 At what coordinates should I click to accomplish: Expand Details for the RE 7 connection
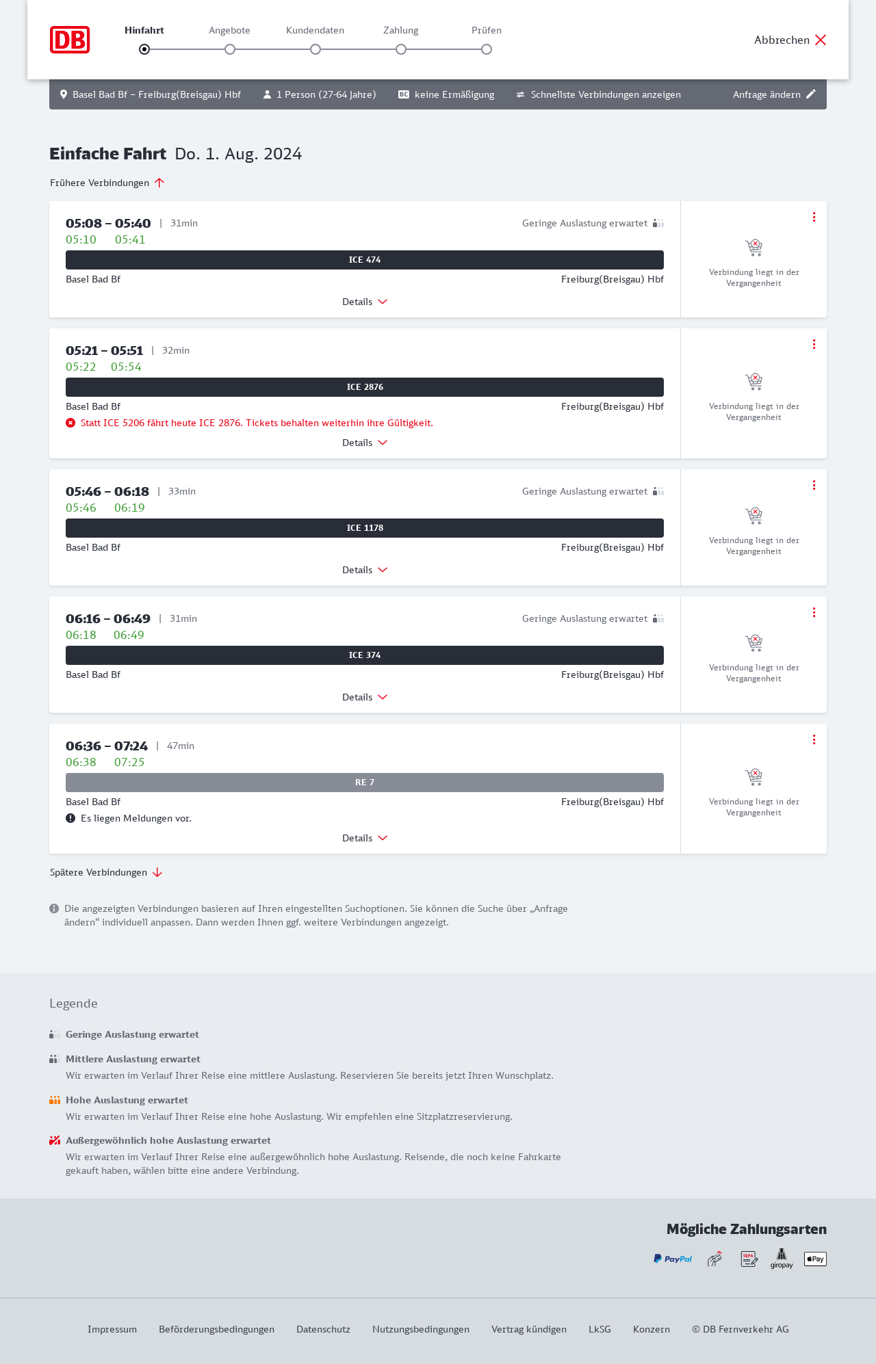[365, 838]
